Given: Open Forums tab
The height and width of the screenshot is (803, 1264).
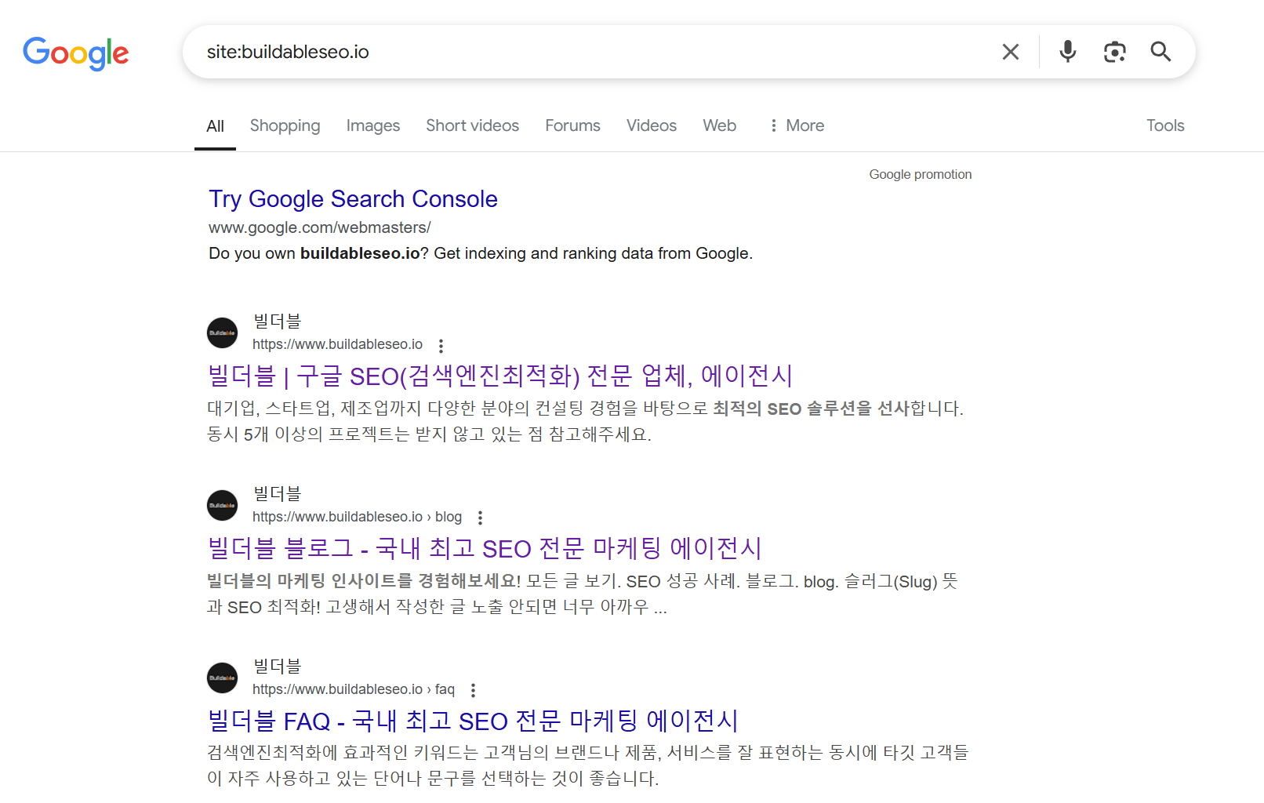Looking at the screenshot, I should [x=572, y=125].
